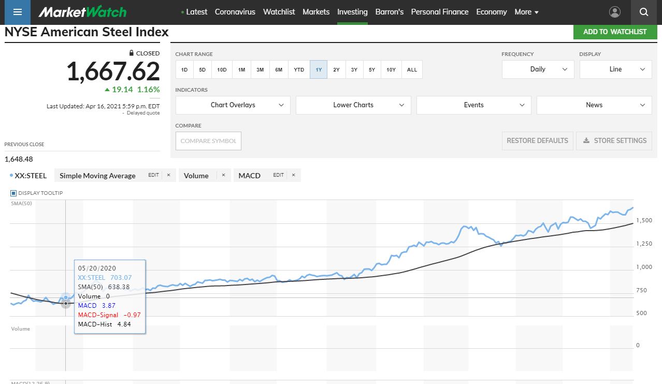
Task: Click the search magnifier icon
Action: point(644,12)
